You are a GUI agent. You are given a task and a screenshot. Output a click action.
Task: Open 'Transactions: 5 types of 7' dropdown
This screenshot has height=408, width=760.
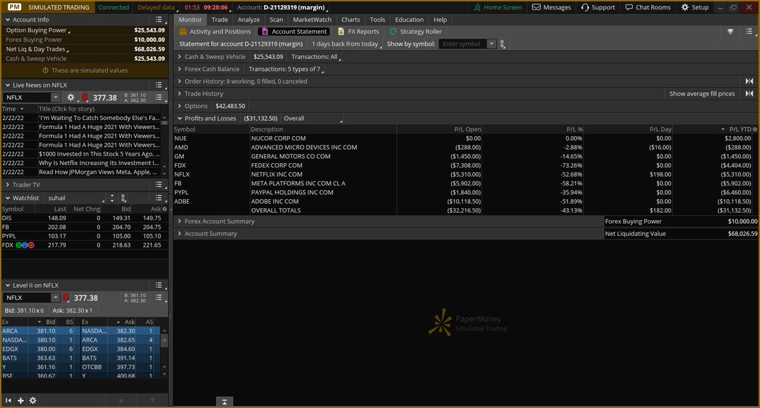pyautogui.click(x=286, y=69)
